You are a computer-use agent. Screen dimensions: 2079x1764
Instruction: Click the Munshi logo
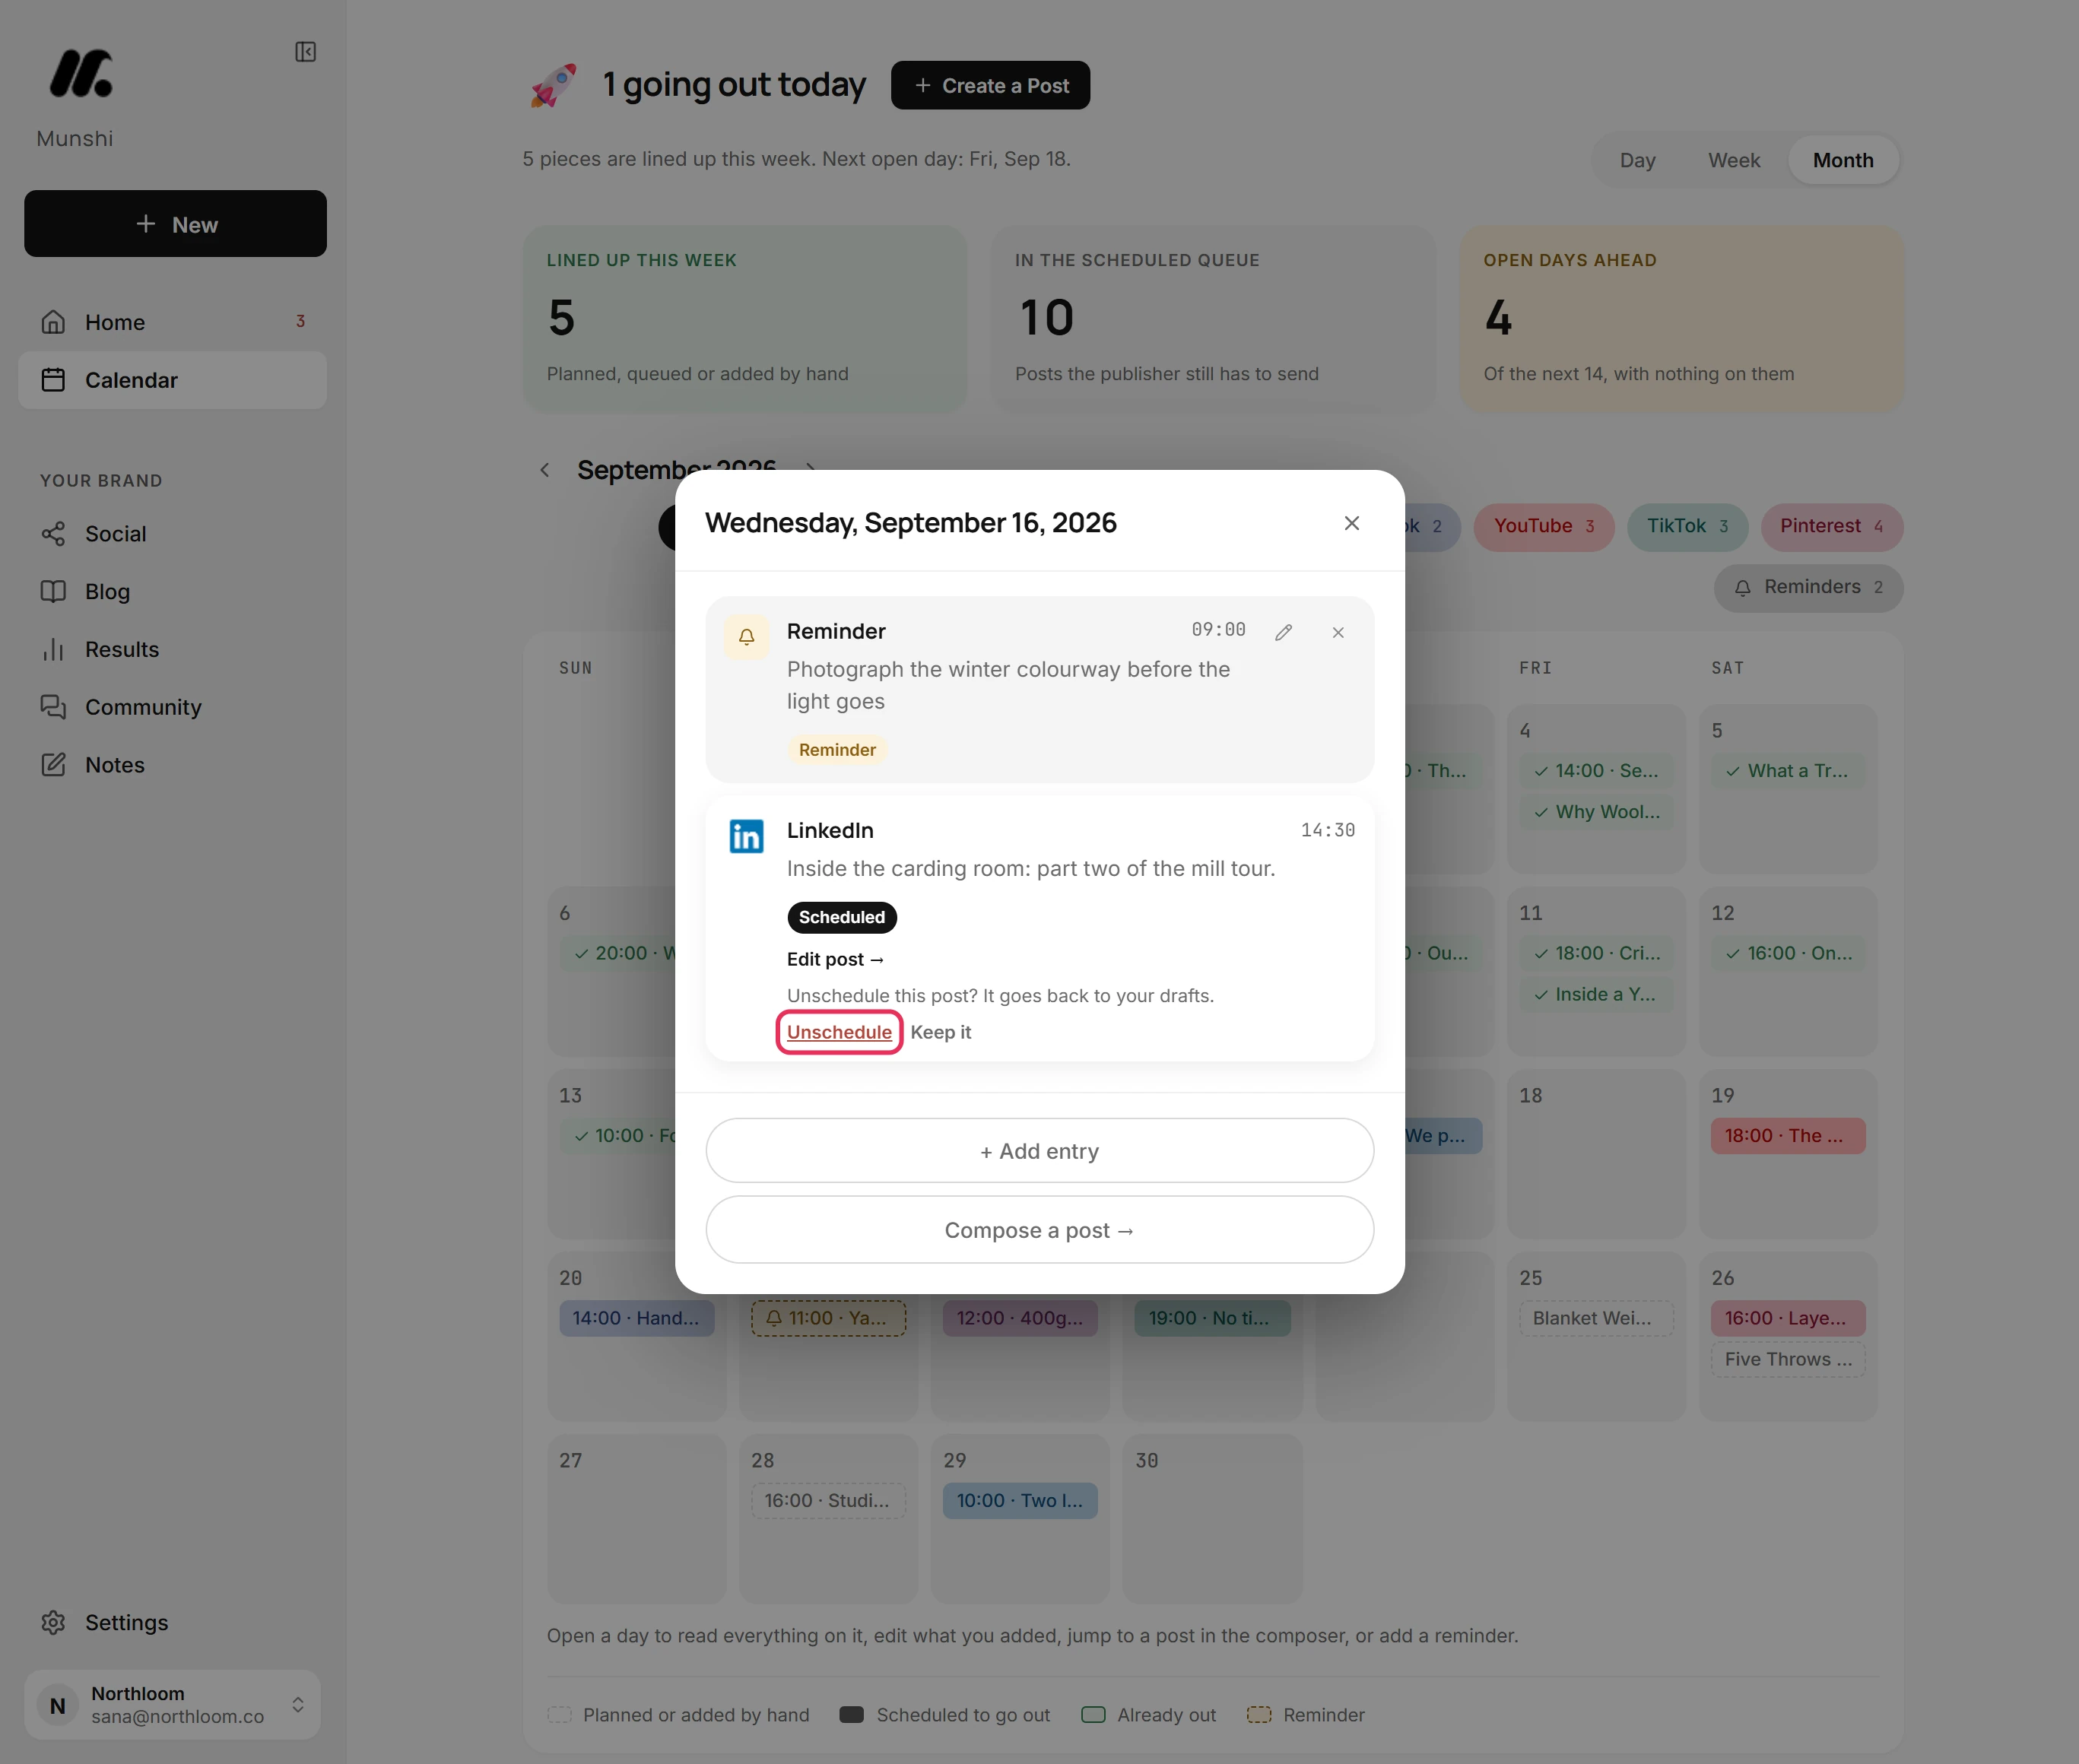(x=81, y=73)
